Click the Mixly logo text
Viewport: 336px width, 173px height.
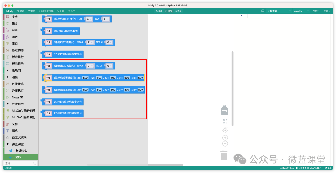(10, 11)
